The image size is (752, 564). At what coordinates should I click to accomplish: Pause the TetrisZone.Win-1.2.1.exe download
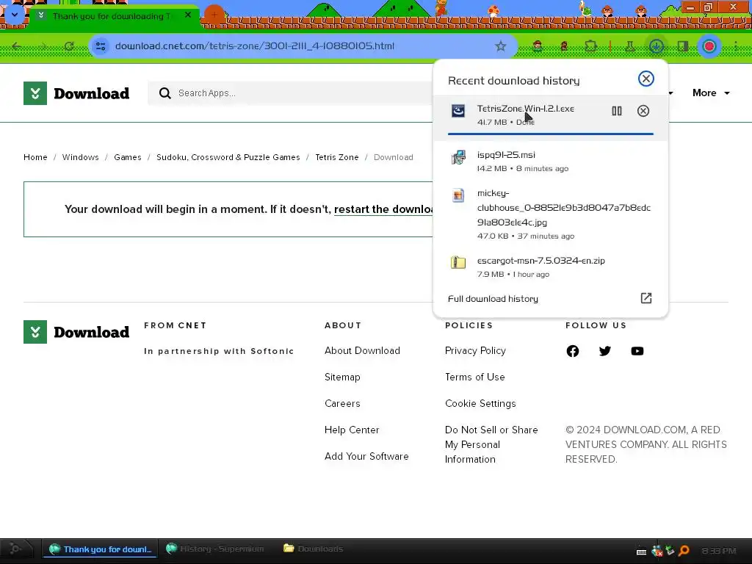coord(617,111)
